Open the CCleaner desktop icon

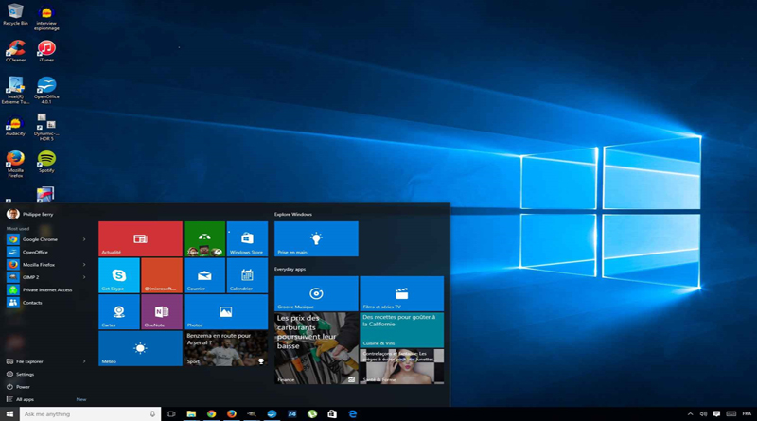coord(15,50)
